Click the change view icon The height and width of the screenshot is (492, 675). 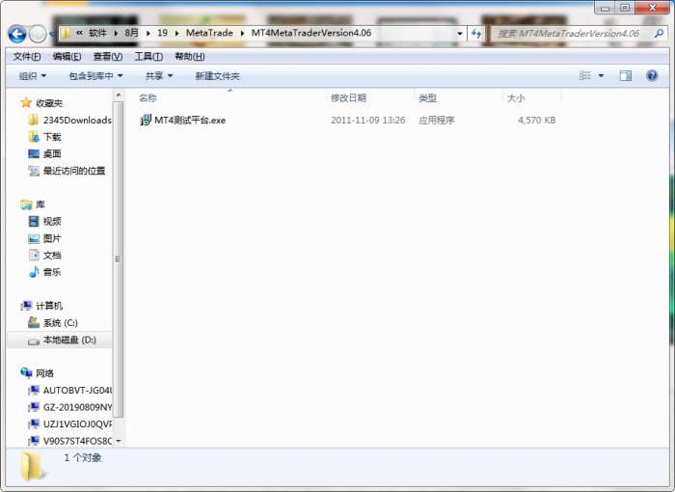[x=584, y=76]
